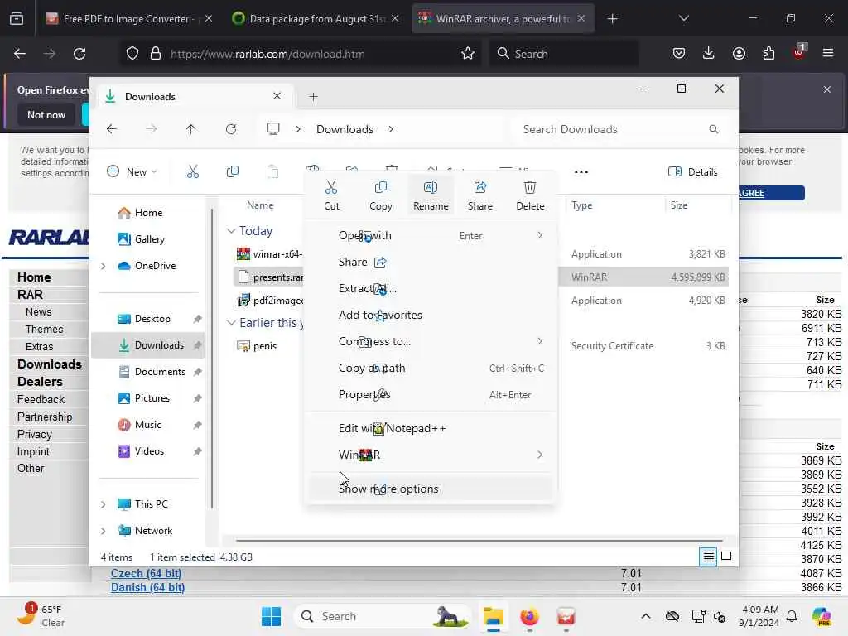Go up one folder level in Explorer
Image resolution: width=848 pixels, height=636 pixels.
click(191, 129)
